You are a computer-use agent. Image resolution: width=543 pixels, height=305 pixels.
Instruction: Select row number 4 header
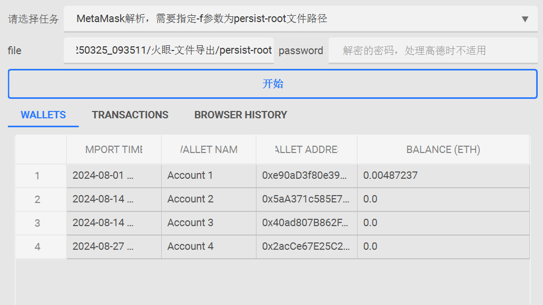(37, 247)
